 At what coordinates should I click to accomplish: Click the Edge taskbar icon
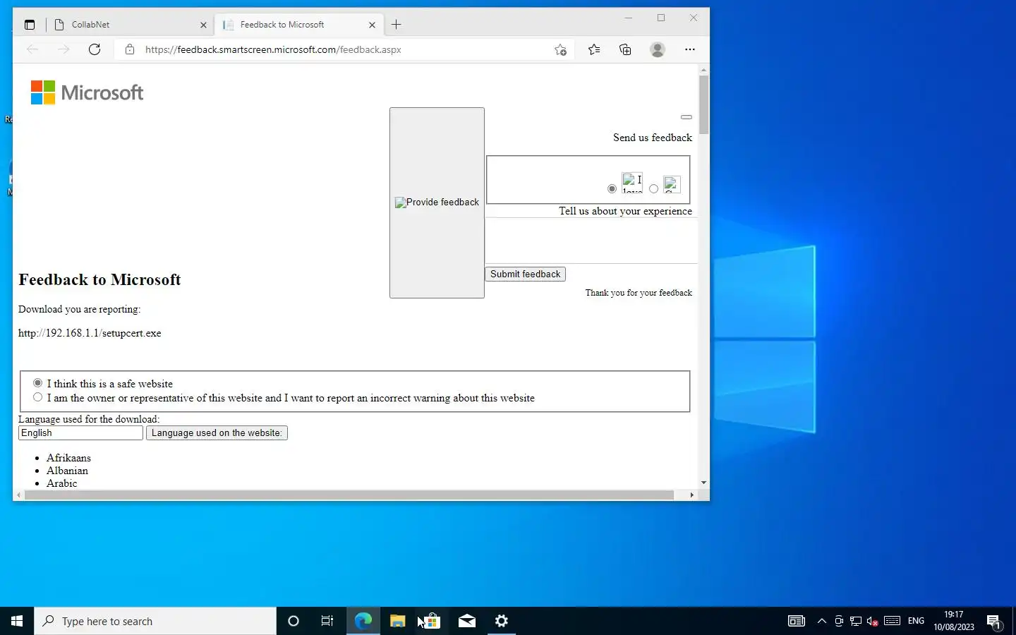363,621
